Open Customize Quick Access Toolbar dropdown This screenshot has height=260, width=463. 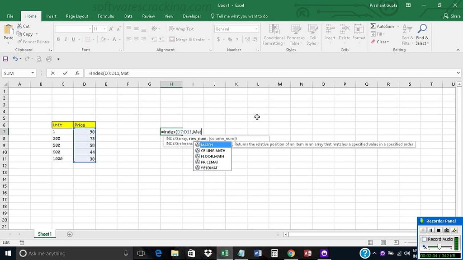click(58, 59)
